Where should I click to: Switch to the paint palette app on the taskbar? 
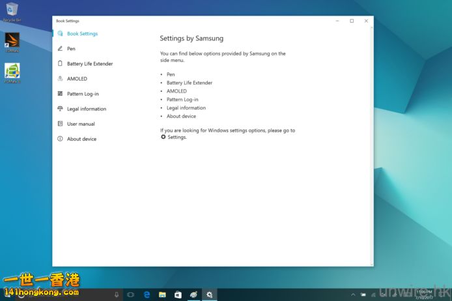pos(193,294)
